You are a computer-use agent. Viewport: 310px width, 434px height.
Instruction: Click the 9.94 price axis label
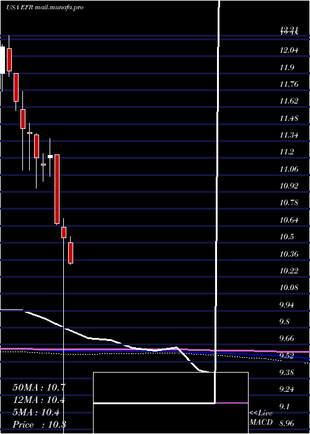point(287,305)
